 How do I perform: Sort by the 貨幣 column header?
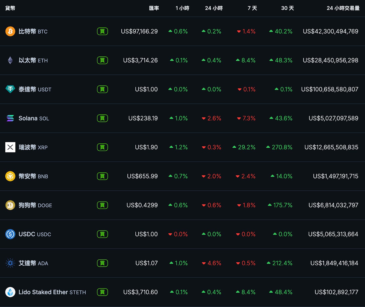click(x=10, y=8)
